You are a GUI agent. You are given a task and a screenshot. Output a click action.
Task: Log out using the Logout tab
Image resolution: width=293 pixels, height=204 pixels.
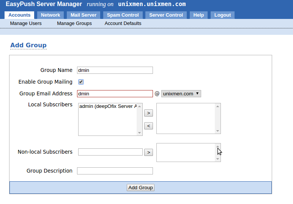point(222,15)
